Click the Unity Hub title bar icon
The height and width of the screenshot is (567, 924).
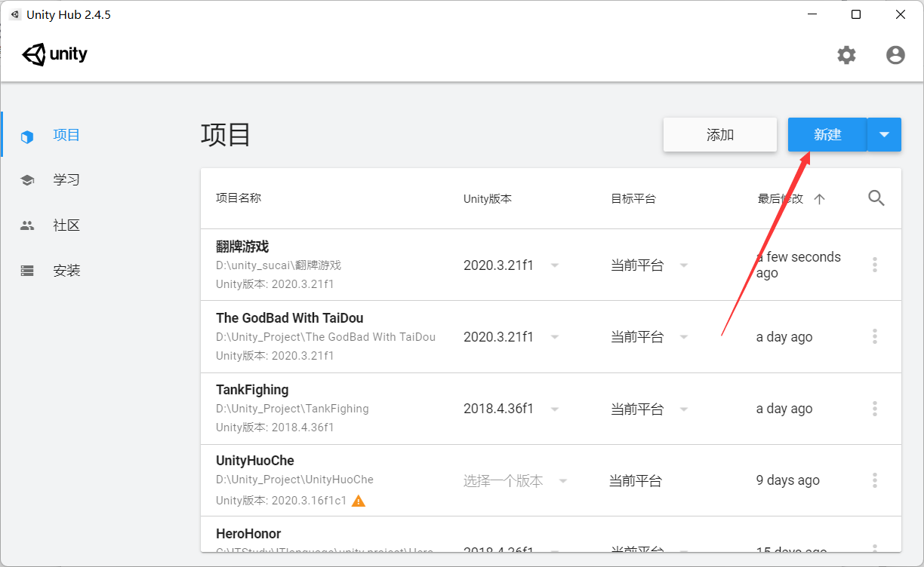14,14
